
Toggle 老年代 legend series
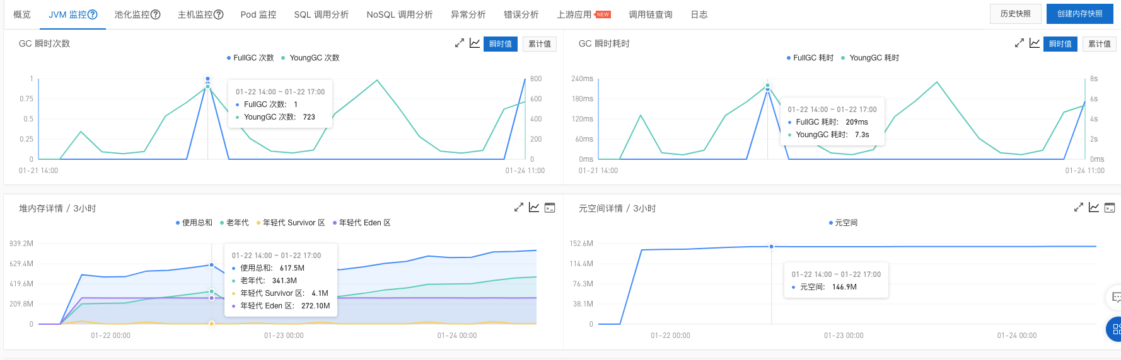click(x=235, y=223)
